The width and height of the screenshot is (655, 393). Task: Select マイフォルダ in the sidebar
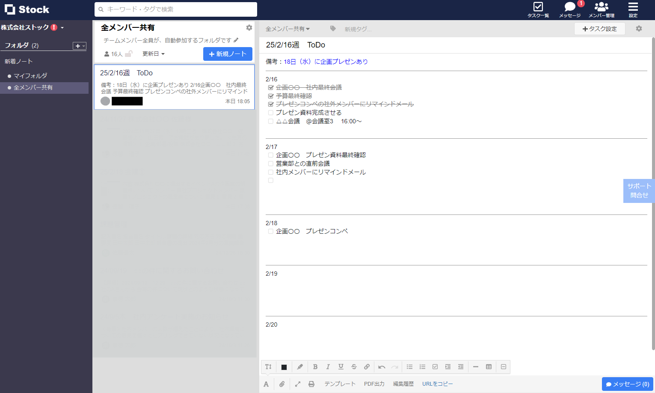pyautogui.click(x=30, y=76)
